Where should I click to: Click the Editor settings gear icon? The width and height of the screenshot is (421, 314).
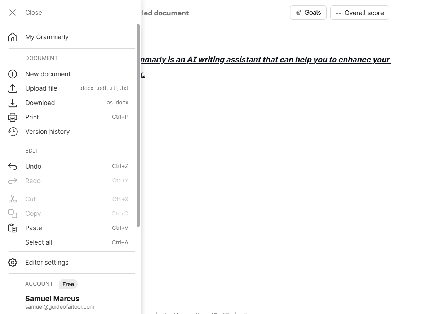coord(13,263)
